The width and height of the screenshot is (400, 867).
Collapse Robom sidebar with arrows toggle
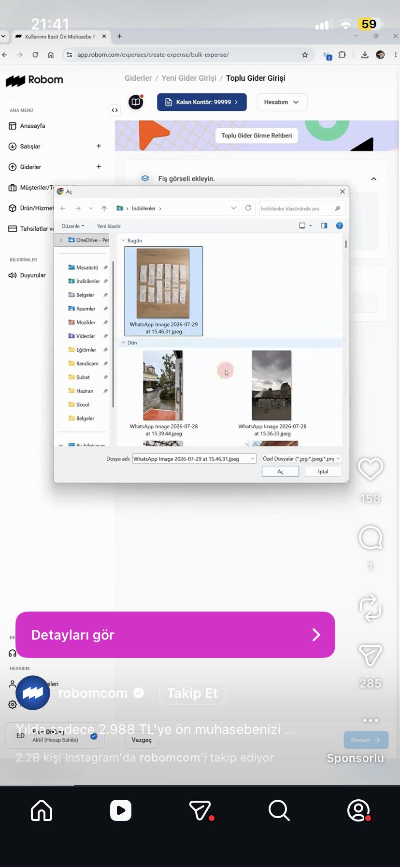click(x=114, y=110)
